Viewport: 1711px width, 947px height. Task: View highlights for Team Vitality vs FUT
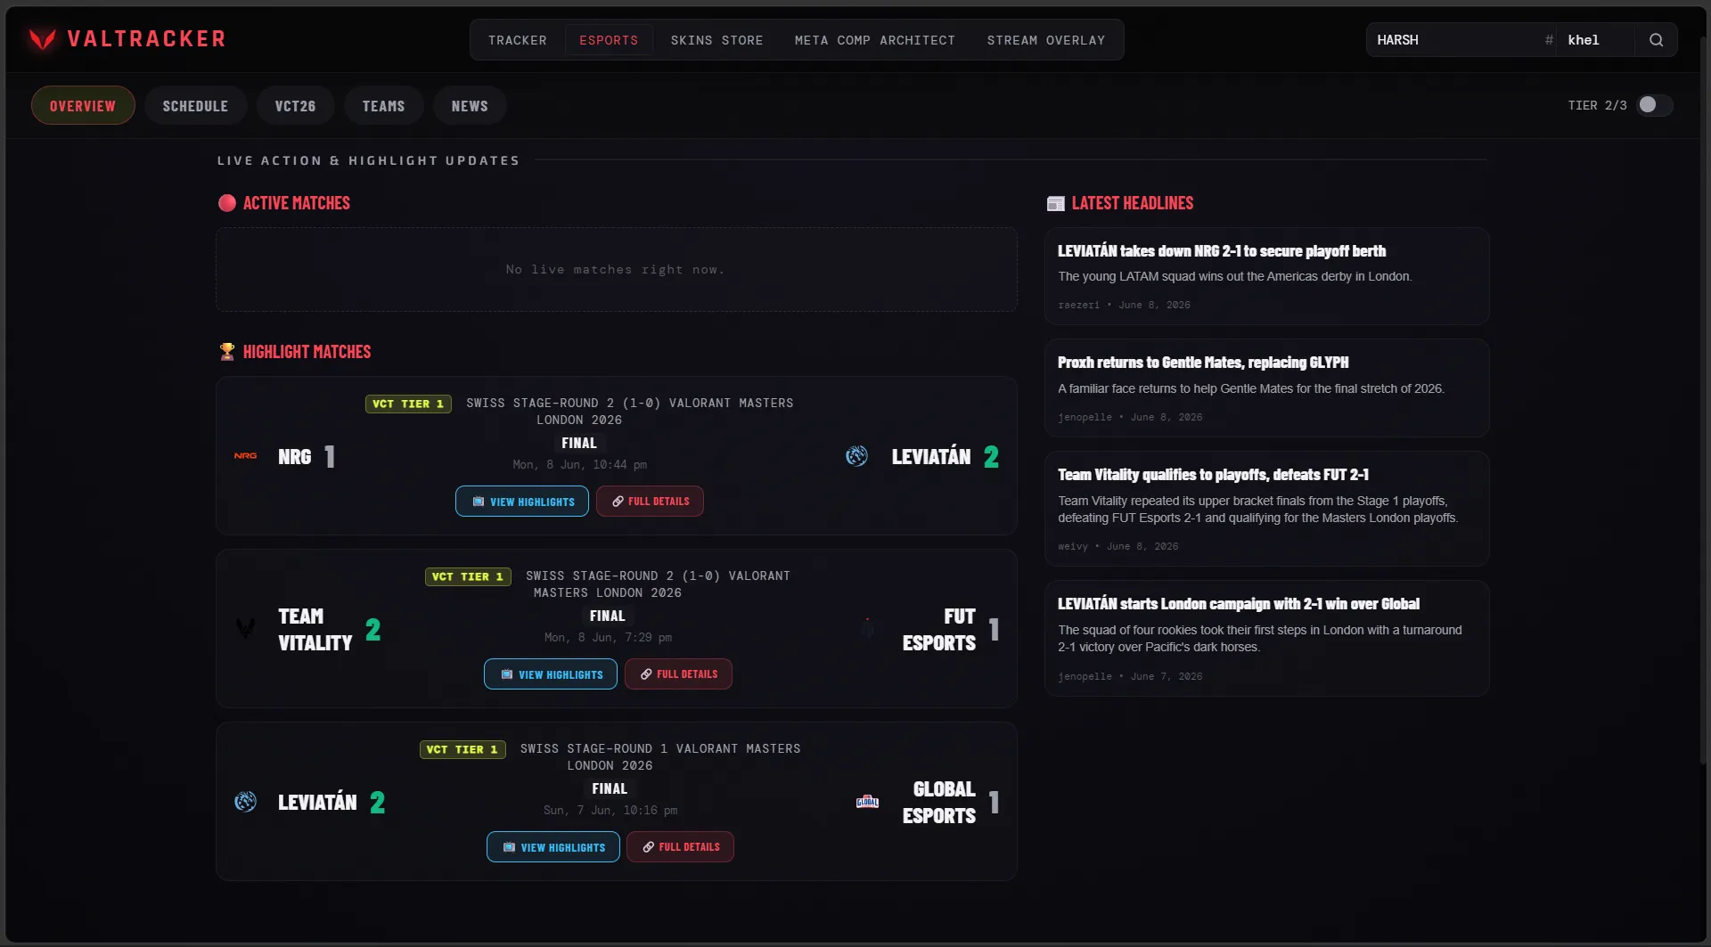[x=551, y=674]
